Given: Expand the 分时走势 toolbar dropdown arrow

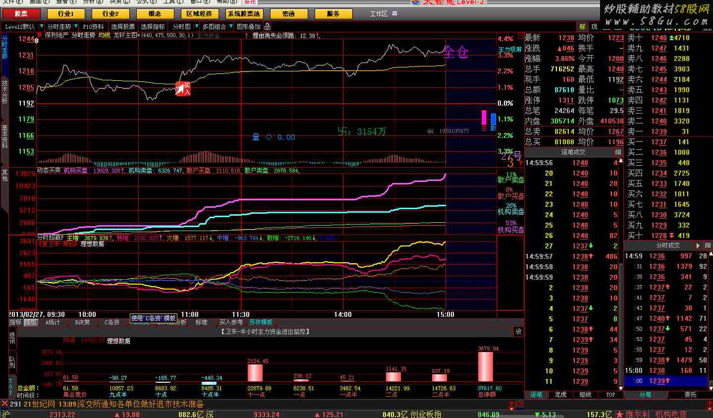Looking at the screenshot, I should point(75,27).
